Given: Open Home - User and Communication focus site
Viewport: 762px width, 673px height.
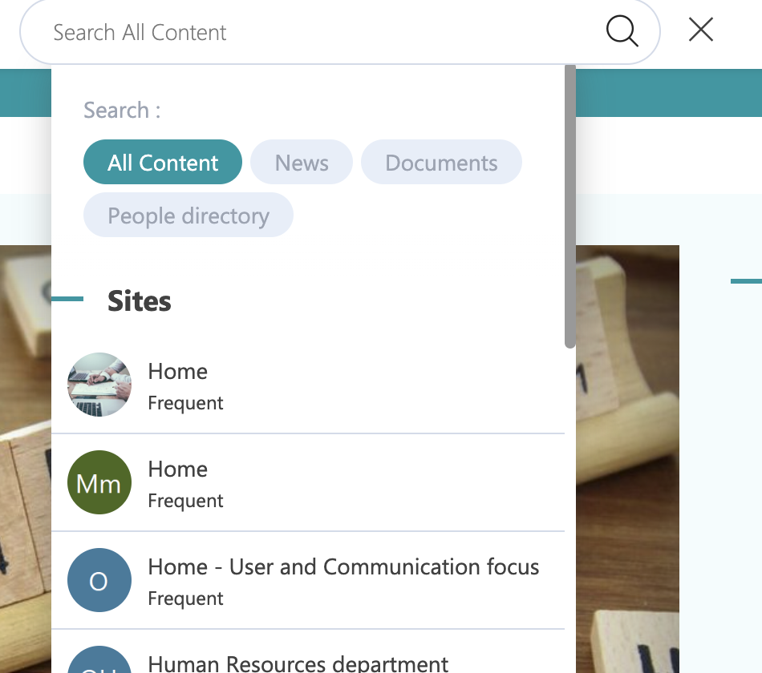Looking at the screenshot, I should pyautogui.click(x=343, y=567).
